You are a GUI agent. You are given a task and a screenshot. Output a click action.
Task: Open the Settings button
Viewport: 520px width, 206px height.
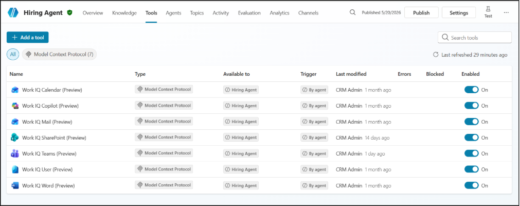point(459,13)
